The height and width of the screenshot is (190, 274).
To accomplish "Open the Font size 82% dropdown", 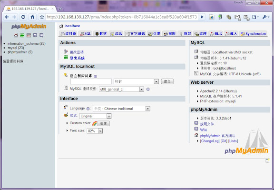I will [95, 131].
